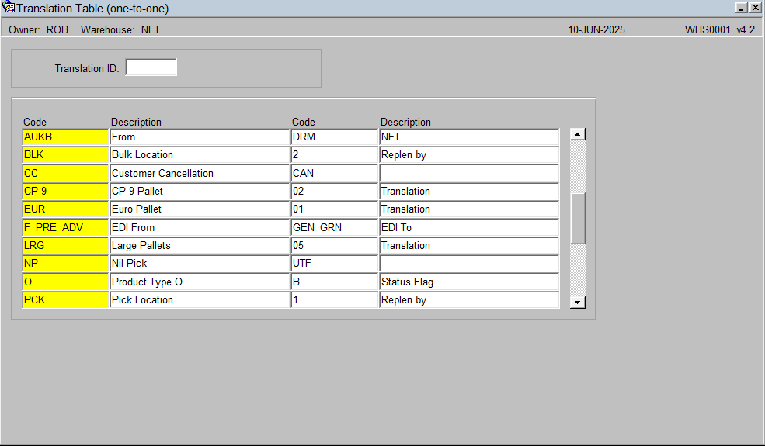Click the 'Product Type O' description cell

click(x=200, y=282)
